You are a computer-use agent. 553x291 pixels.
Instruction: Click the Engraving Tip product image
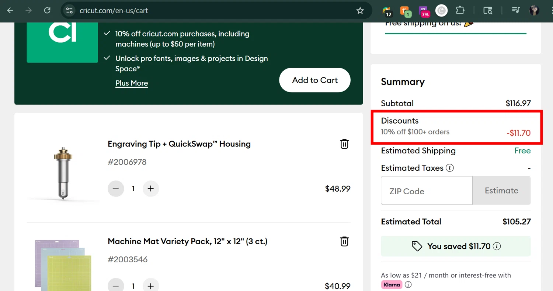pyautogui.click(x=63, y=174)
